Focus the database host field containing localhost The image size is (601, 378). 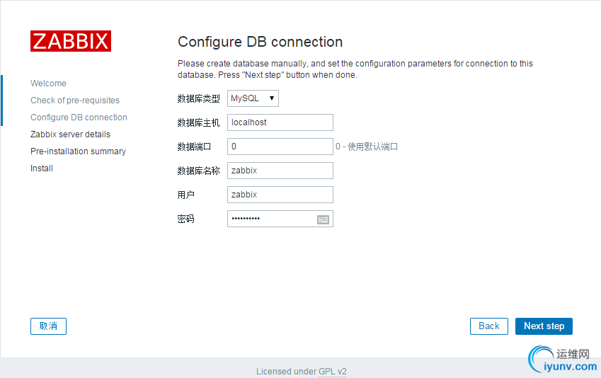(x=280, y=122)
